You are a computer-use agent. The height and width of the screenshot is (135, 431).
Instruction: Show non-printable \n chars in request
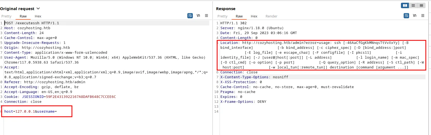[x=198, y=16]
